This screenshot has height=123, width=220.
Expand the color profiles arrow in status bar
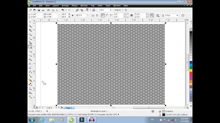pyautogui.click(x=118, y=114)
